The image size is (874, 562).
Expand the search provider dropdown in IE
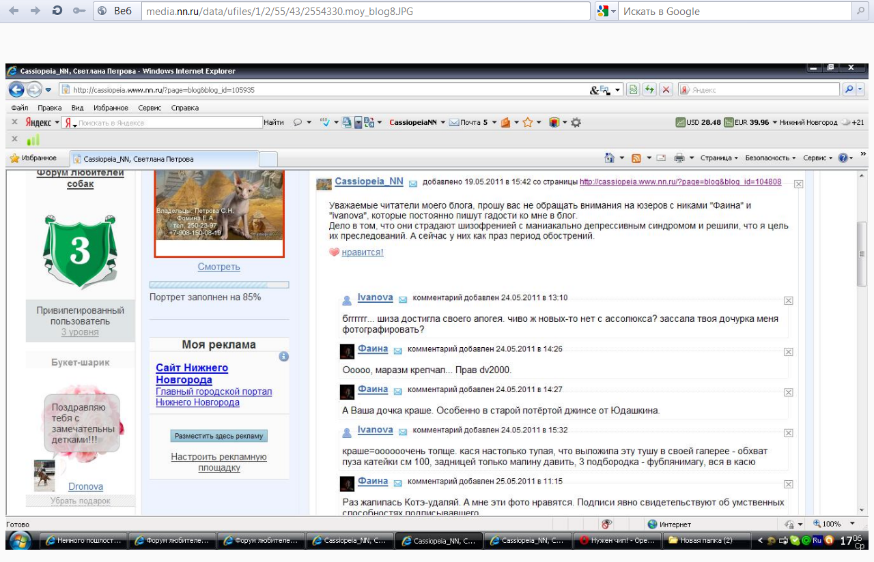tap(860, 89)
